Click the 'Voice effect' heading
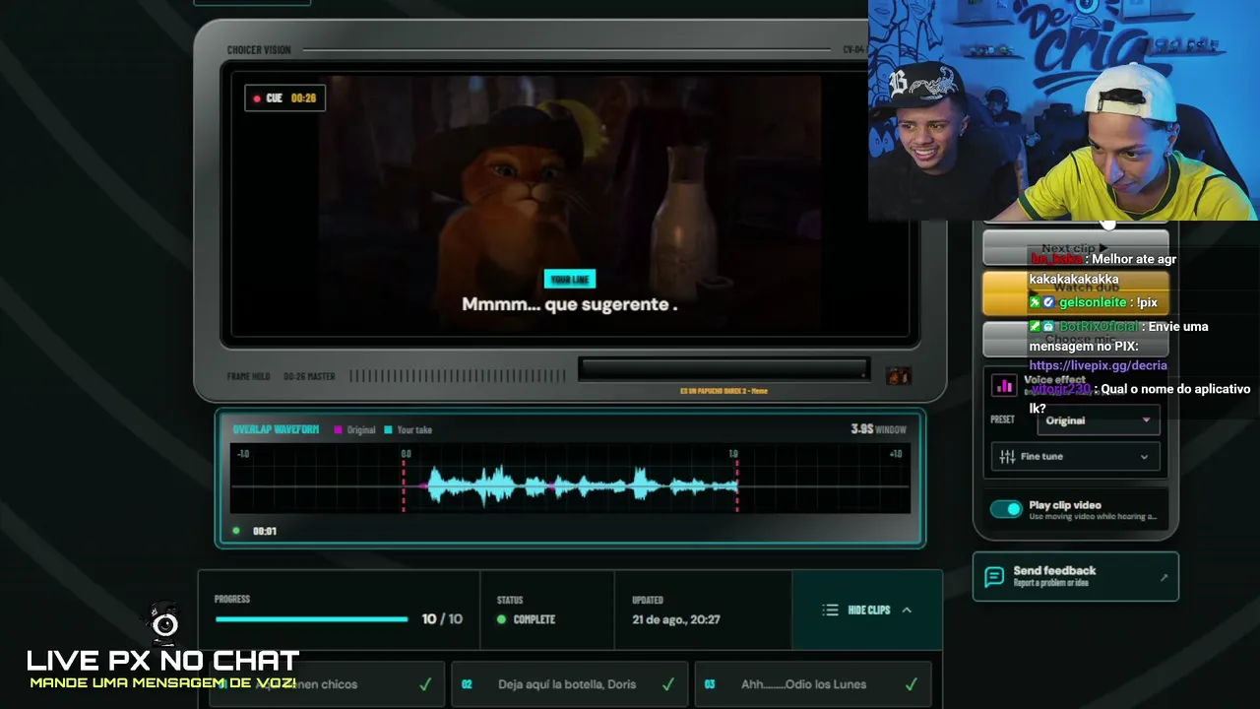Screen dimensions: 1260x709 1054,380
